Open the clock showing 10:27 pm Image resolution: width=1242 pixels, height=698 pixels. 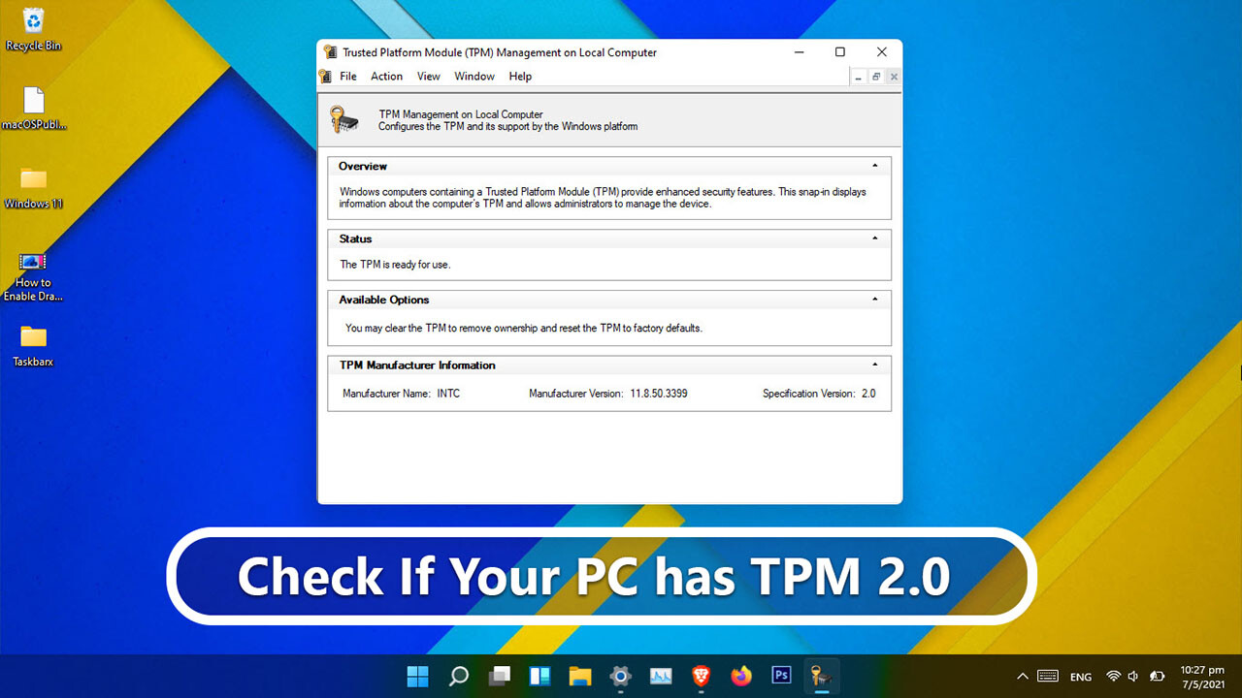(x=1201, y=677)
